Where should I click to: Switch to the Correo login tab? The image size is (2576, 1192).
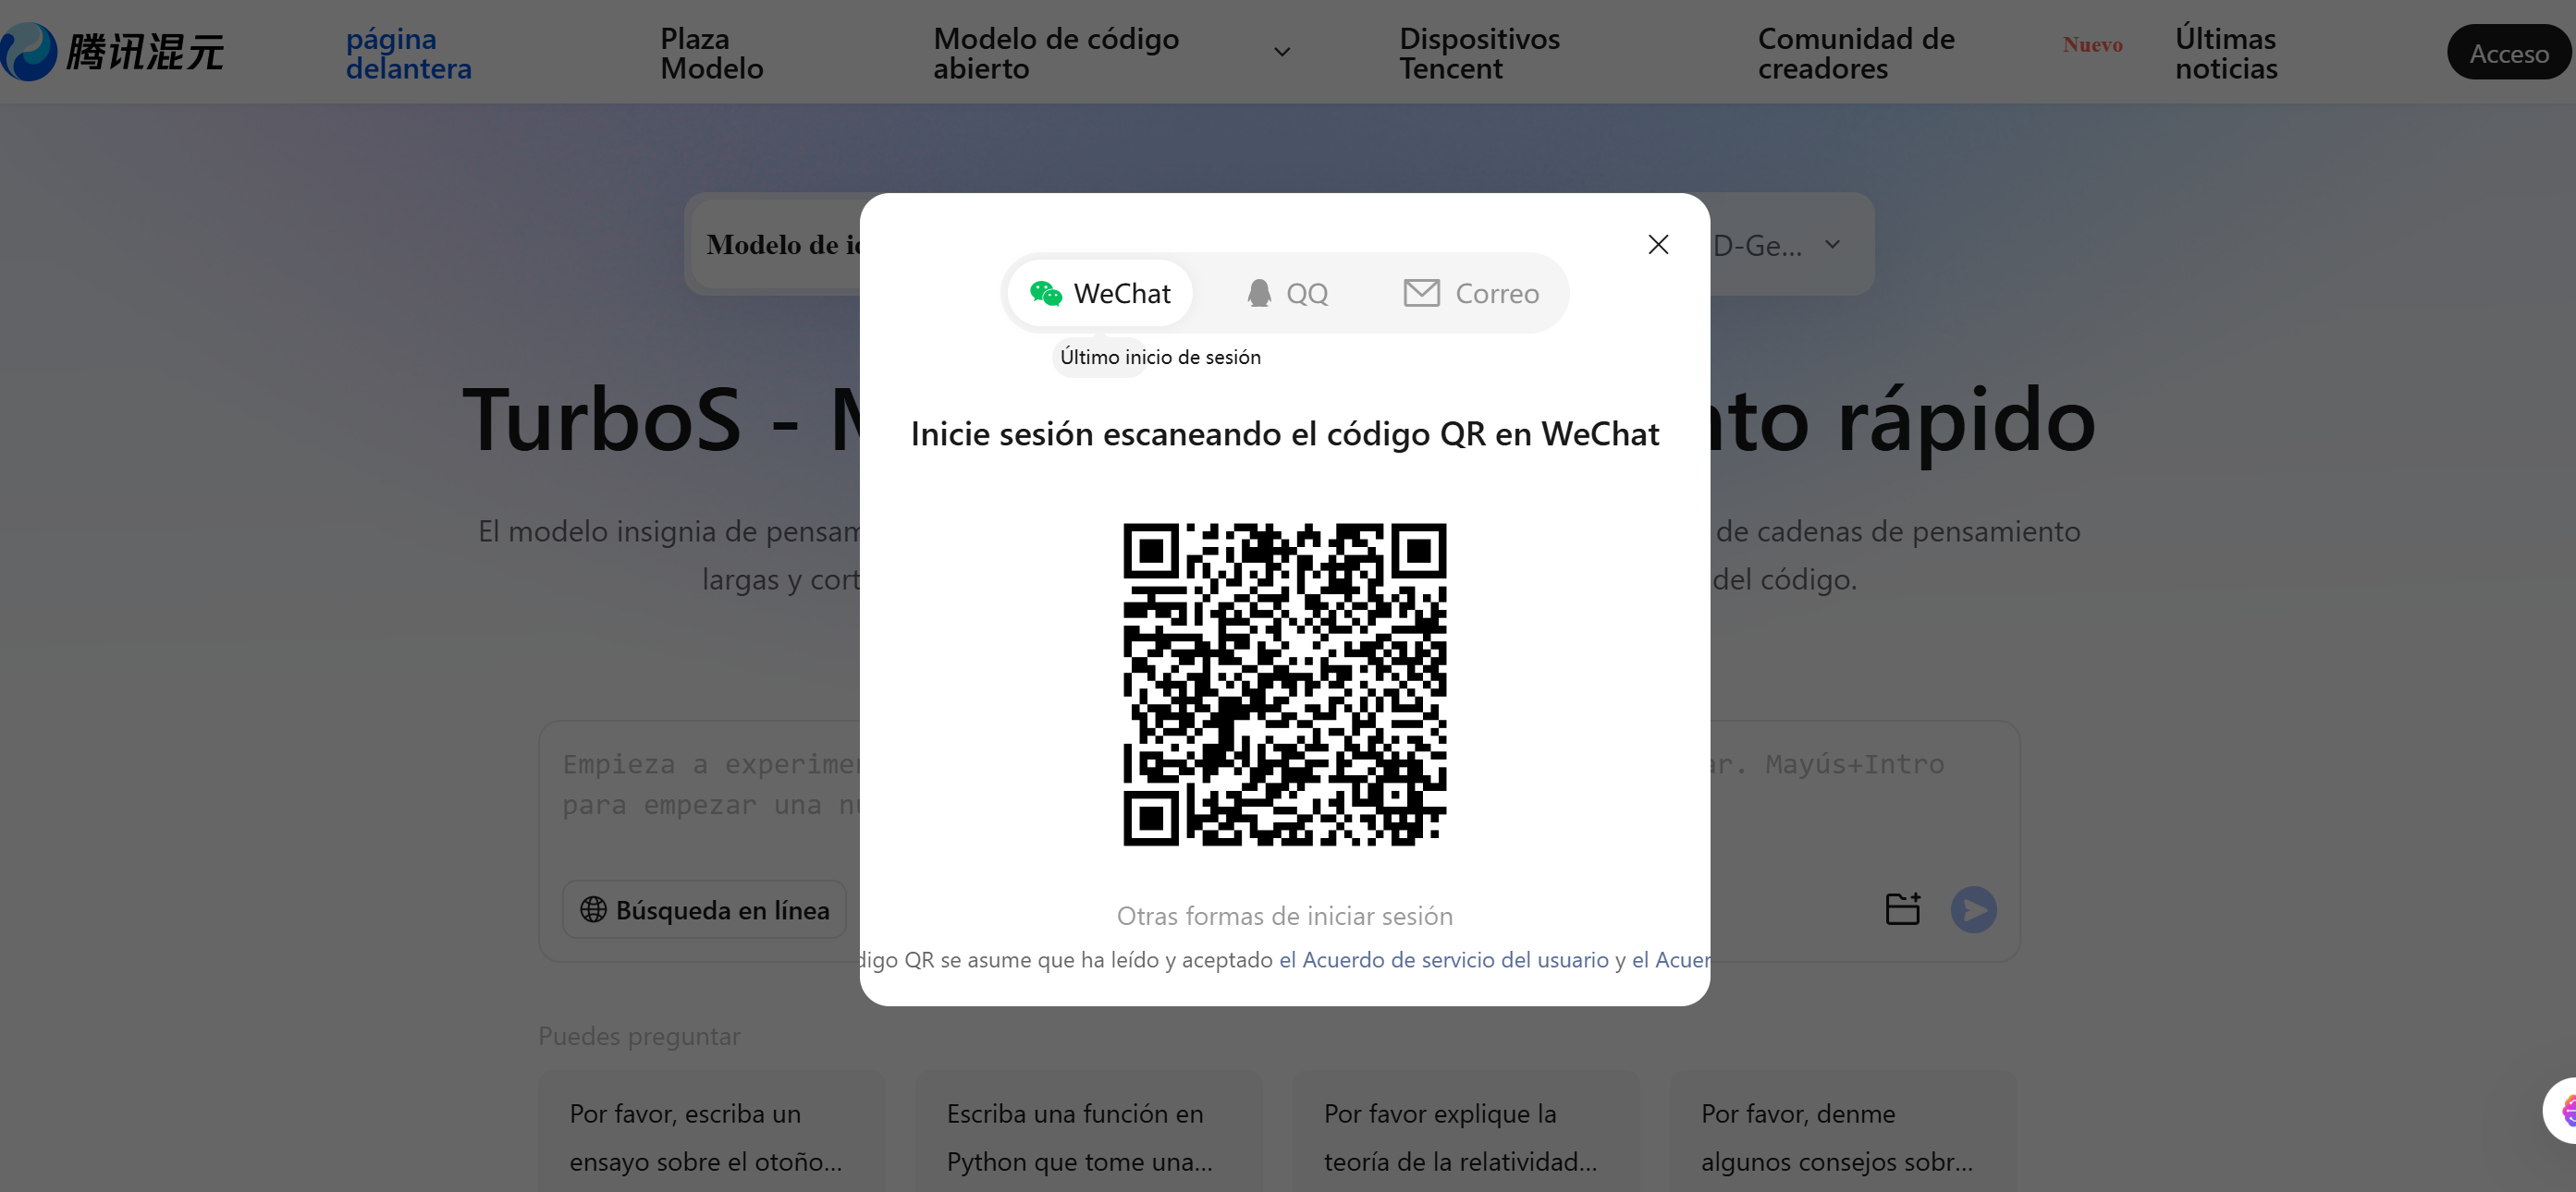[x=1471, y=294]
